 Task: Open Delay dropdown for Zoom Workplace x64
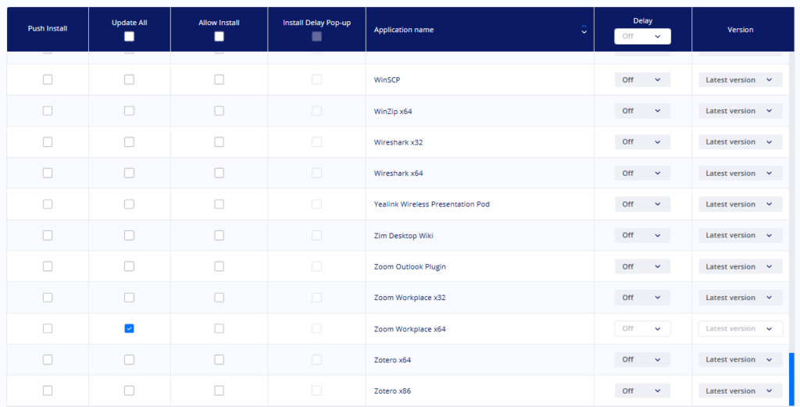[642, 328]
